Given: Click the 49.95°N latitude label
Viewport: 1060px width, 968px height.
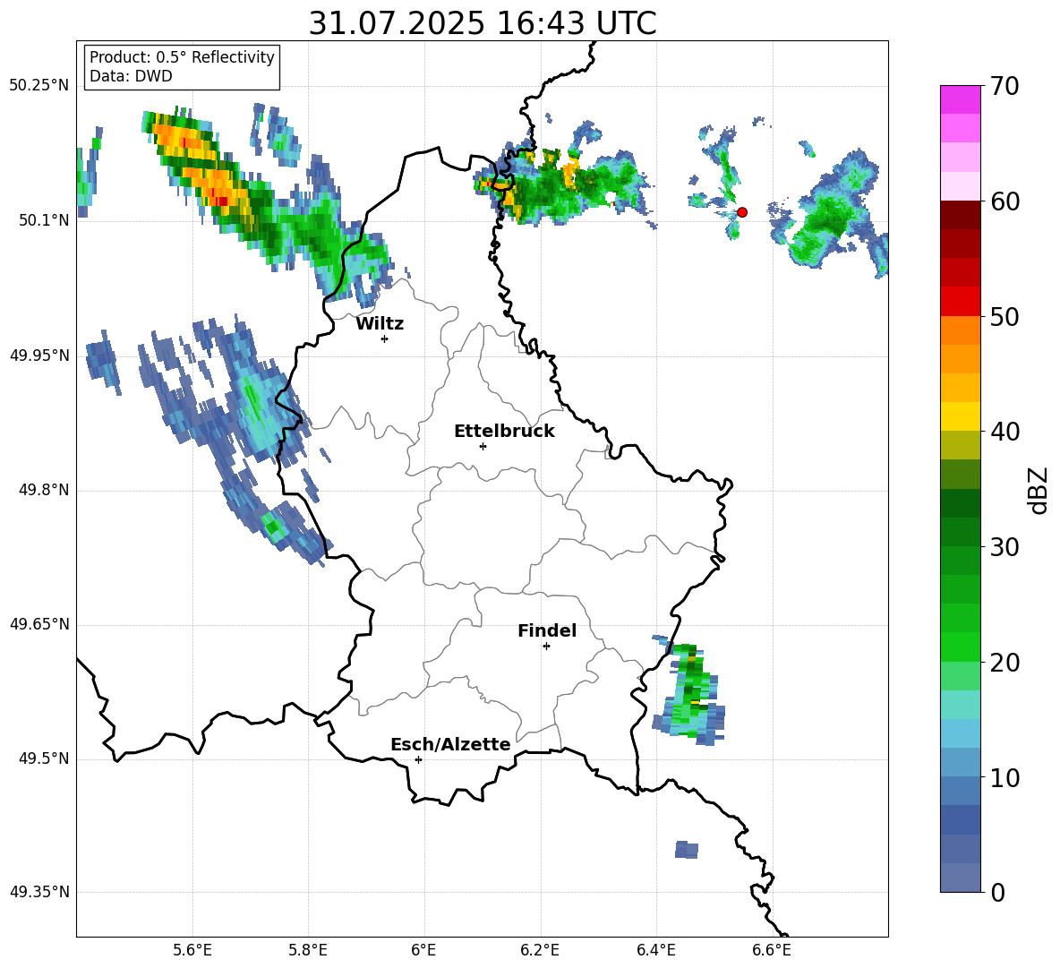Looking at the screenshot, I should point(39,356).
